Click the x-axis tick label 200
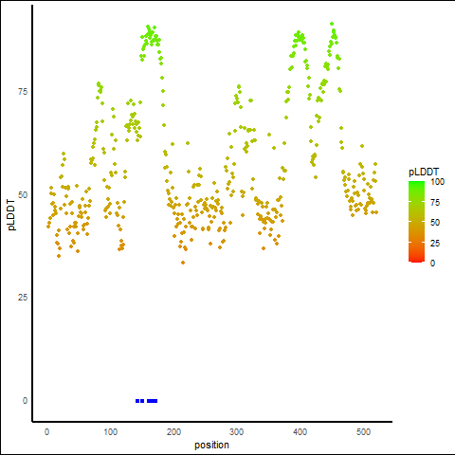This screenshot has height=455, width=455. 173,432
